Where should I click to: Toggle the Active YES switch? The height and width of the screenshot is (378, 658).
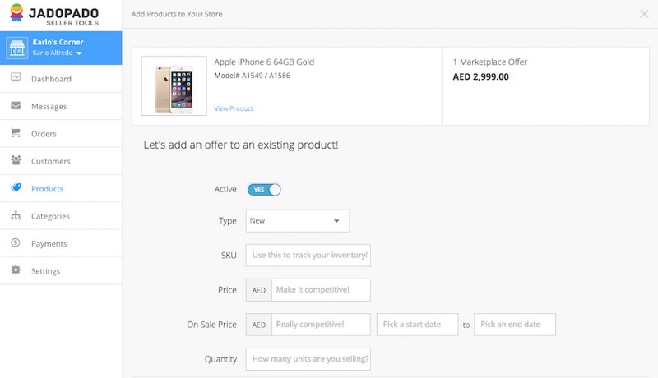264,190
